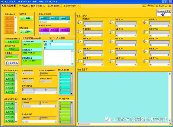Click the 远程连接信息 field showing 10.90.45.2(1414)
Screen dimensions: 173x127
(32, 62)
